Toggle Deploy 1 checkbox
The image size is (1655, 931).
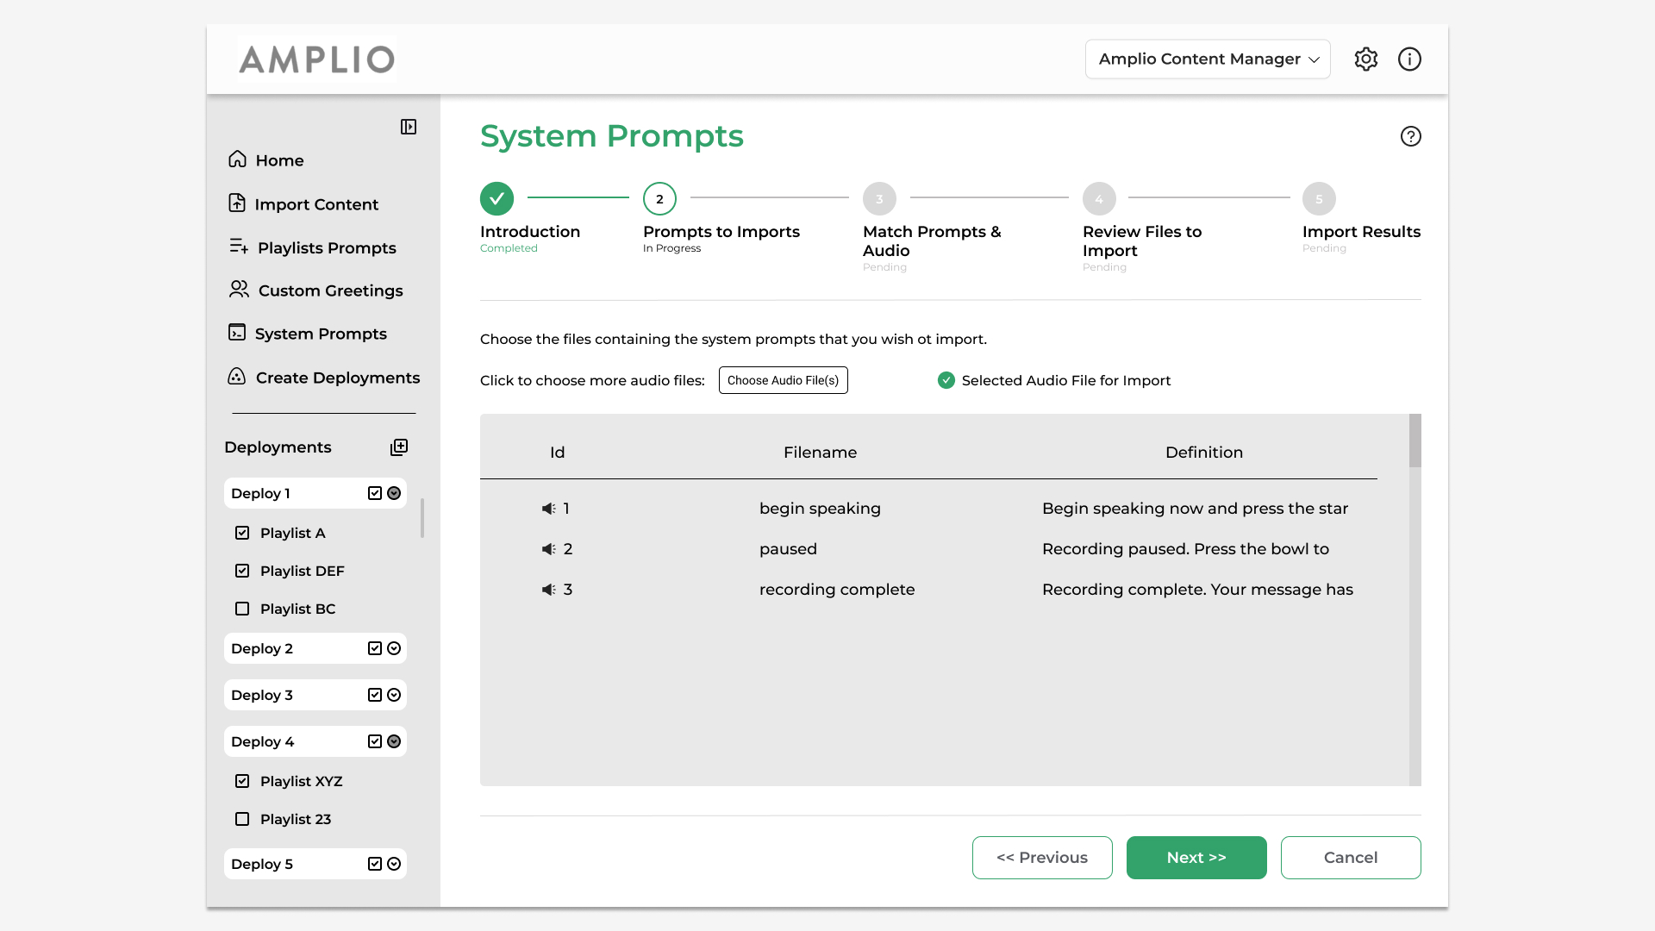(375, 493)
